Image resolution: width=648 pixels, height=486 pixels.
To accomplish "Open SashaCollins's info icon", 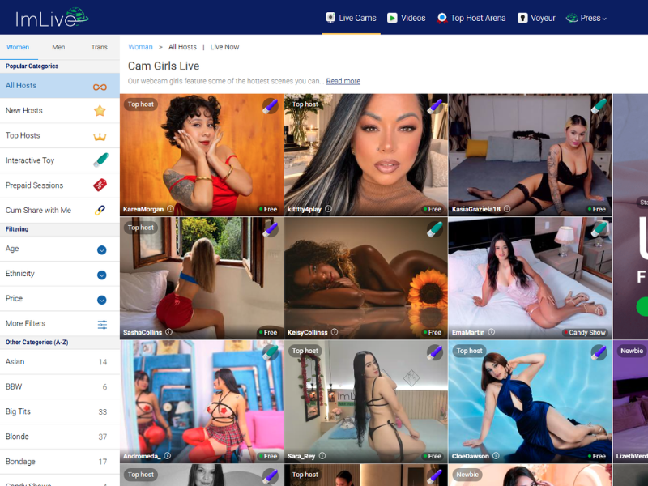I will click(x=168, y=332).
